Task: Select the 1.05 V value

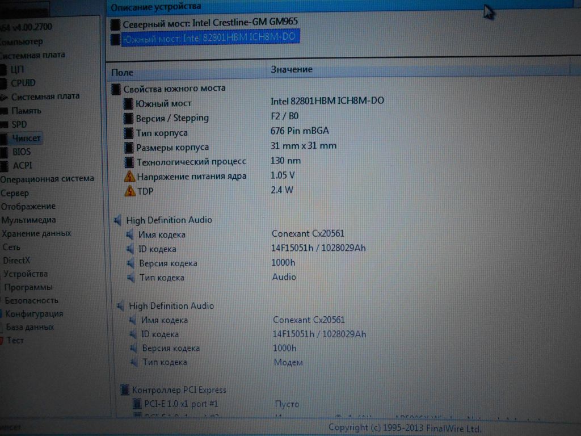Action: (x=283, y=175)
